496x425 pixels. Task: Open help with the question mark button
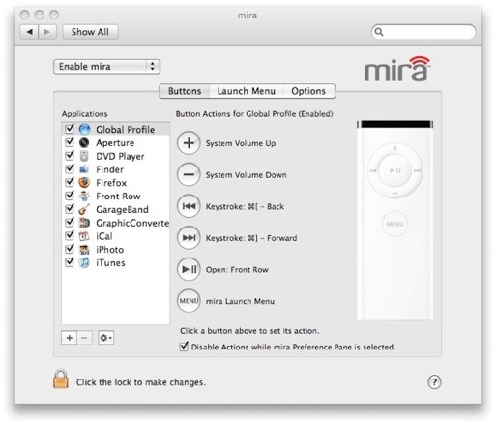tap(434, 381)
